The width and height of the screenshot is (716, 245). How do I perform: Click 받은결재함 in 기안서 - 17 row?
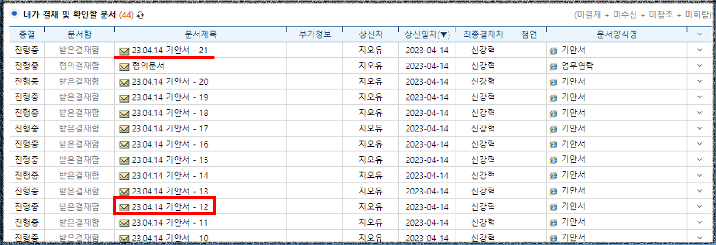[x=79, y=129]
